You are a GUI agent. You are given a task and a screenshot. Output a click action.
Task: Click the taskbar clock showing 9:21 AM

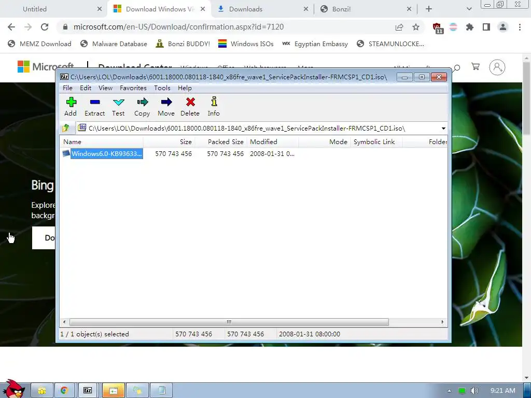click(503, 391)
